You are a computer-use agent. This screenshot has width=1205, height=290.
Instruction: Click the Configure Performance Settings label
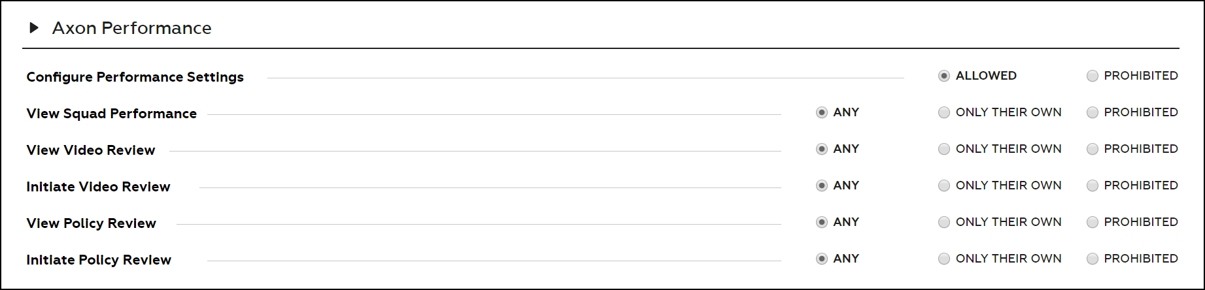(135, 77)
